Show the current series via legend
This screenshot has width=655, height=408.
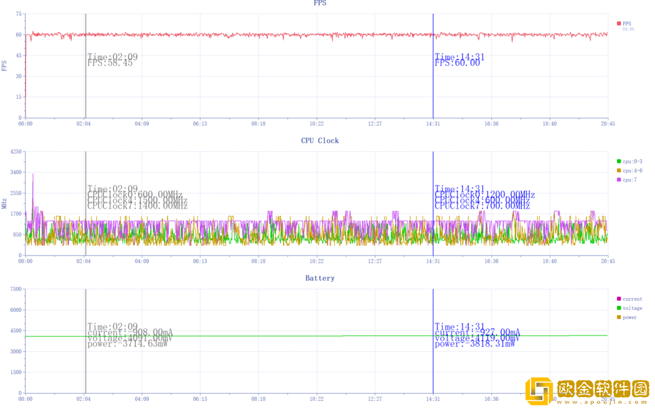(632, 299)
